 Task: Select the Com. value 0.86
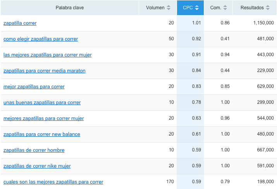[x=225, y=23]
